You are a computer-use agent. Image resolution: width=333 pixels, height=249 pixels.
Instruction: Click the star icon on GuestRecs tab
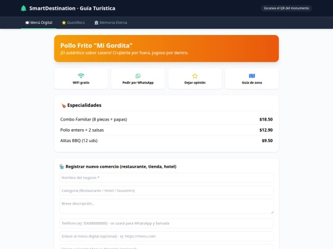pos(64,23)
